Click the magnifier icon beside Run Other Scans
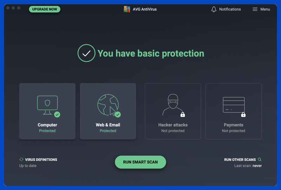 [x=260, y=159]
